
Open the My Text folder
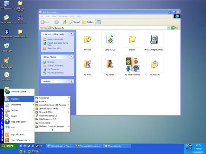(88, 41)
